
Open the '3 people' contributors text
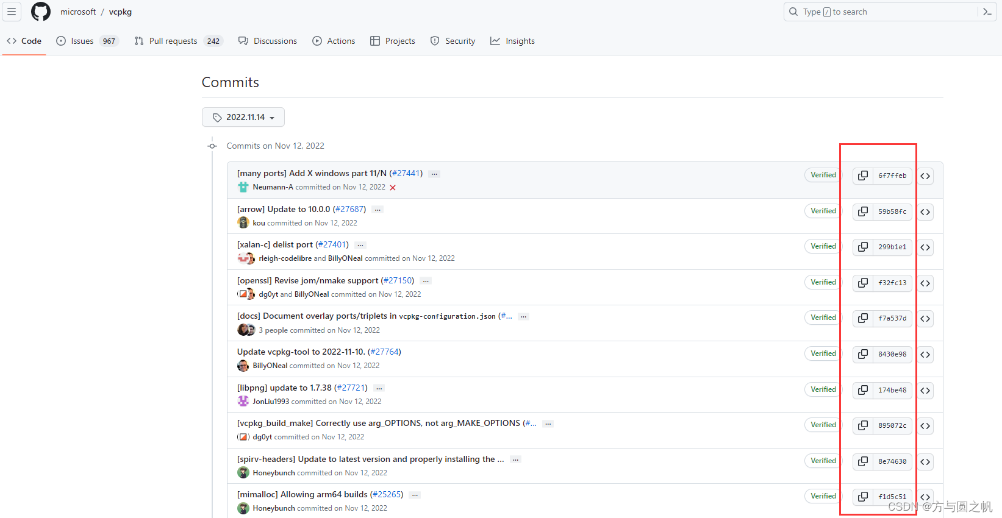point(273,330)
